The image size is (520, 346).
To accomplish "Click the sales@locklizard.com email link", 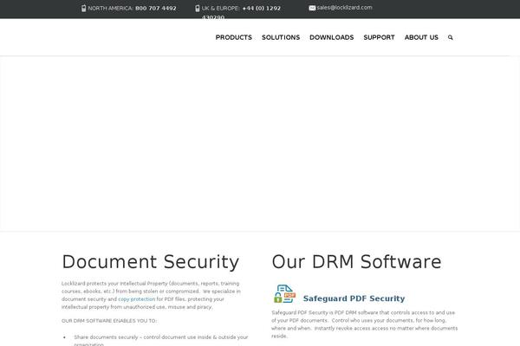I will (x=345, y=8).
